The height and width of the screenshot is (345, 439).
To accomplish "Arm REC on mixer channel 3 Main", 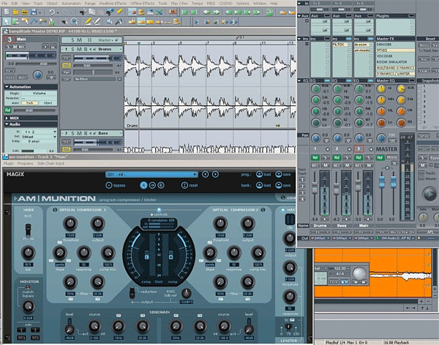I will (x=359, y=165).
